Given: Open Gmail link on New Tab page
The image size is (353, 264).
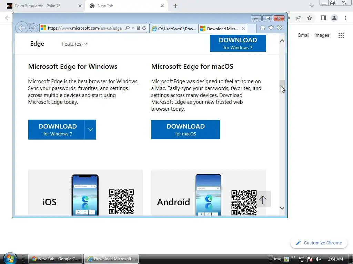Looking at the screenshot, I should 303,35.
